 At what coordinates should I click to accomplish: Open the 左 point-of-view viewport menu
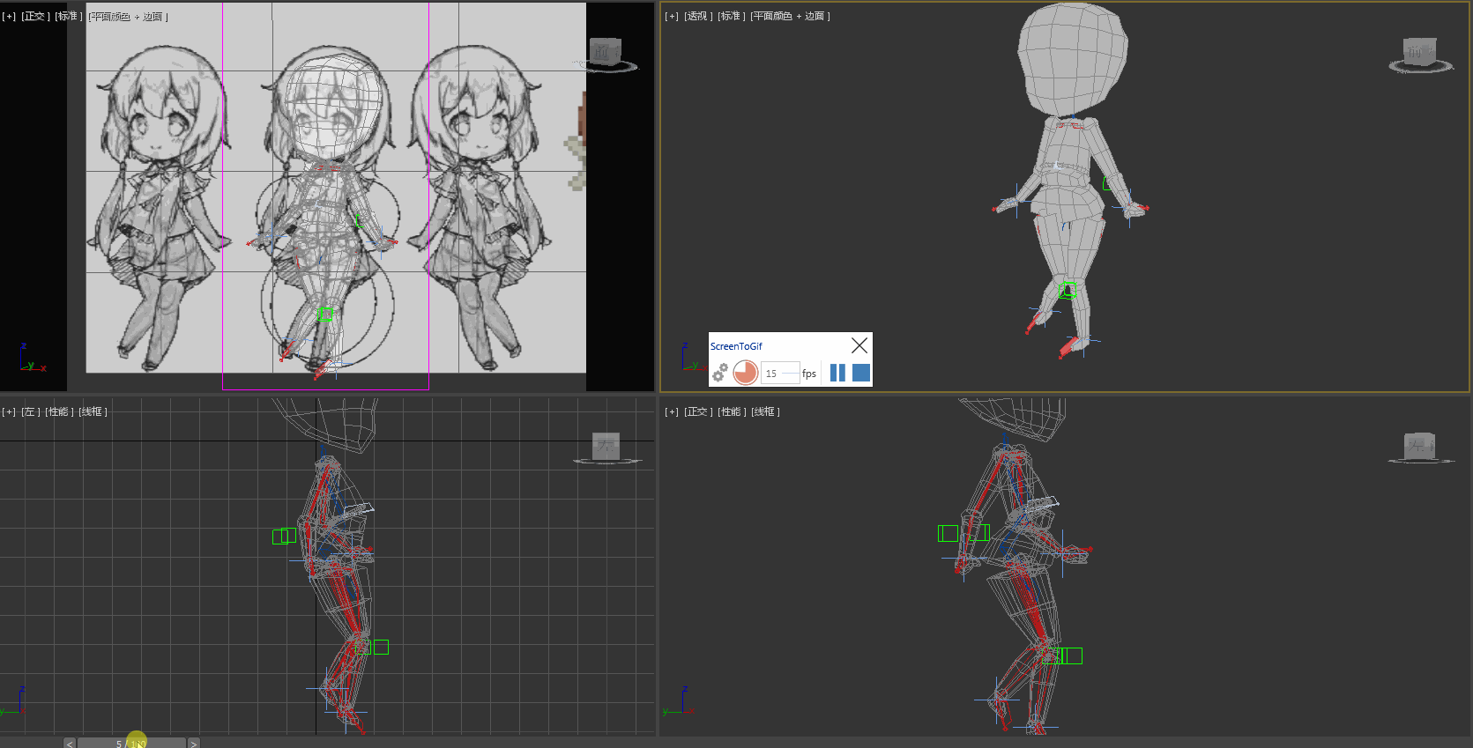coord(30,411)
